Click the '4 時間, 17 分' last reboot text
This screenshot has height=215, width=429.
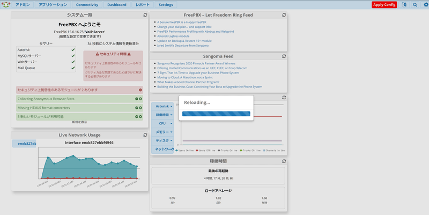pyautogui.click(x=218, y=178)
